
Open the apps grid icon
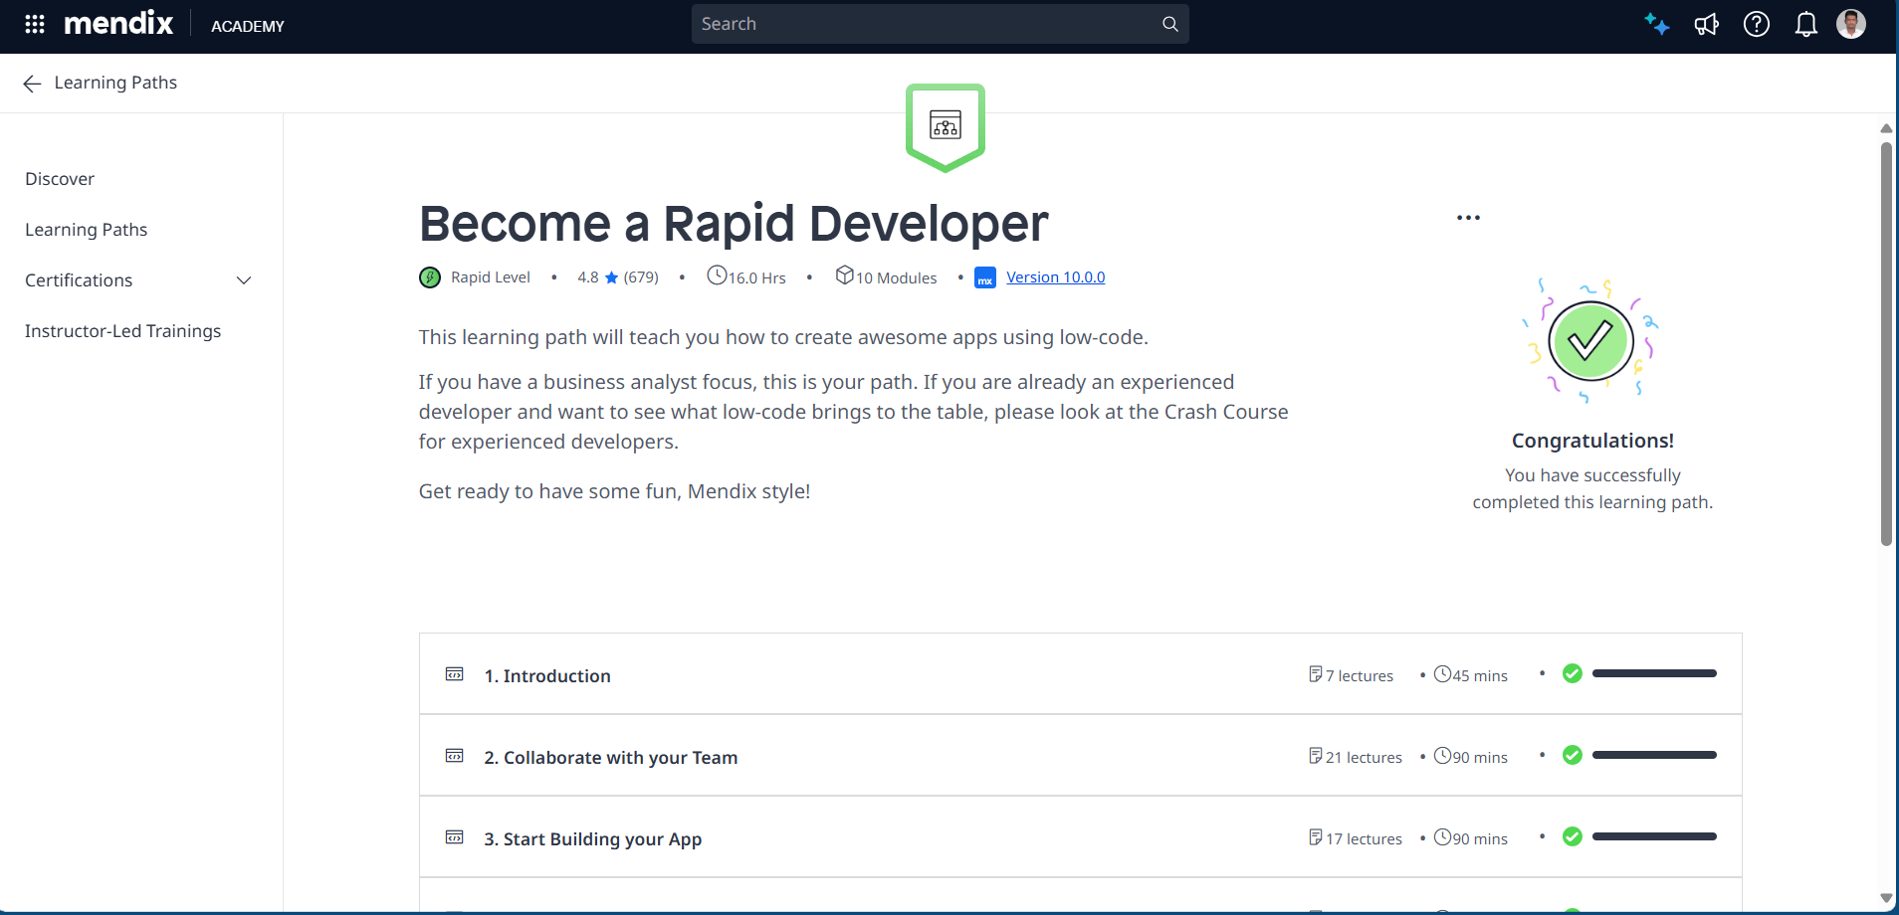click(34, 24)
